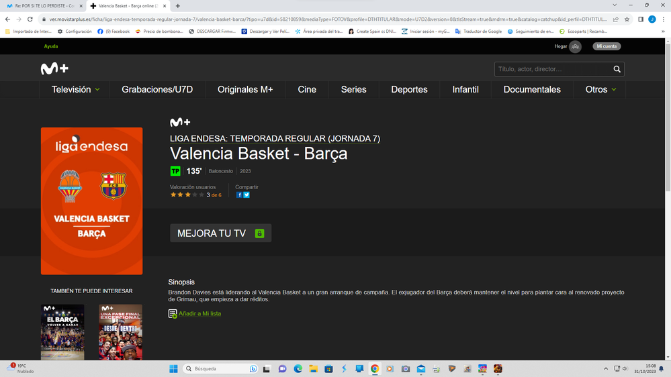The image size is (671, 377).
Task: Click the Movistar Plus+ header logo
Action: coord(54,69)
